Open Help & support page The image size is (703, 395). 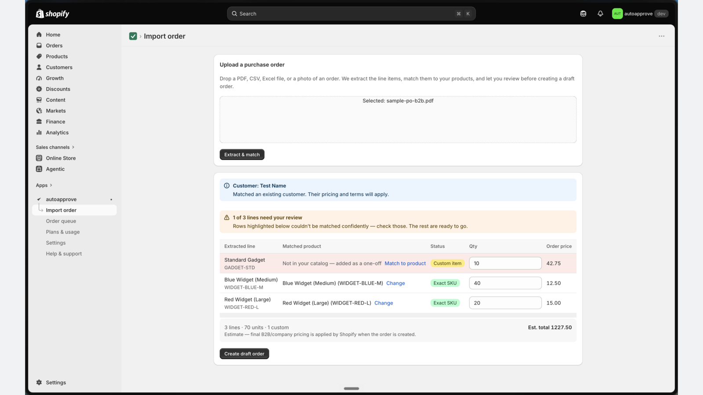coord(64,254)
